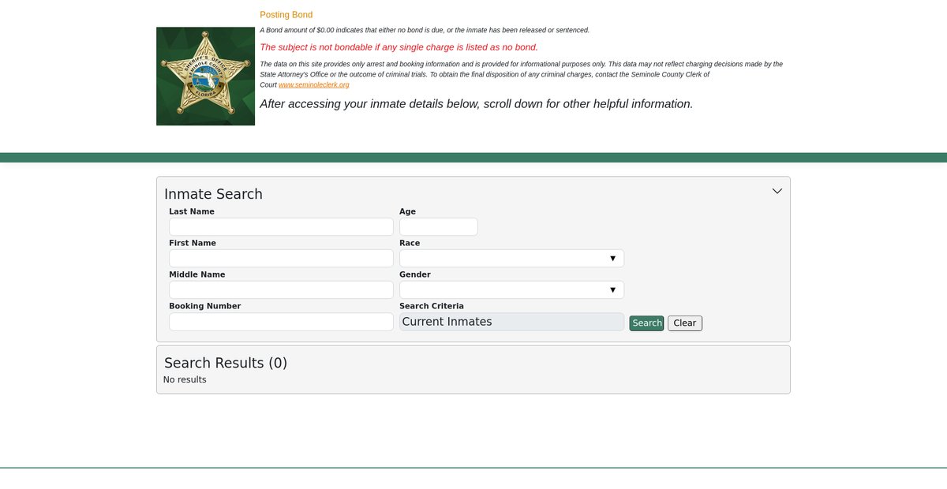Click into the First Name text box

[x=281, y=259]
